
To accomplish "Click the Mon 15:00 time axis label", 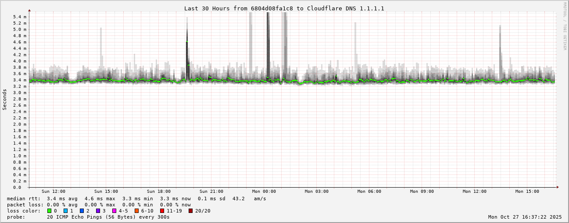I will click(x=527, y=192).
